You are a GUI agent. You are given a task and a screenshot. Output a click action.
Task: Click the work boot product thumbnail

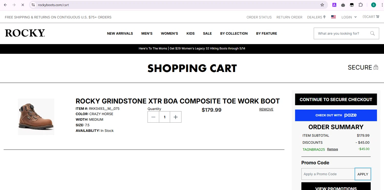(x=36, y=117)
